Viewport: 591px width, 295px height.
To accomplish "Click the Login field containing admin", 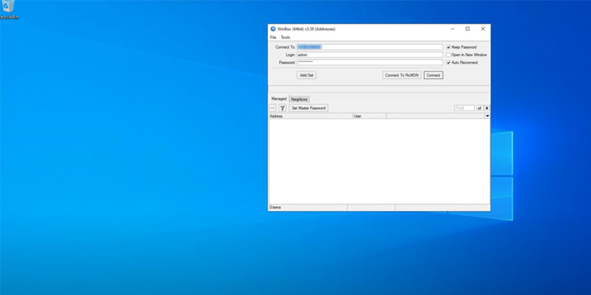I will (x=370, y=55).
